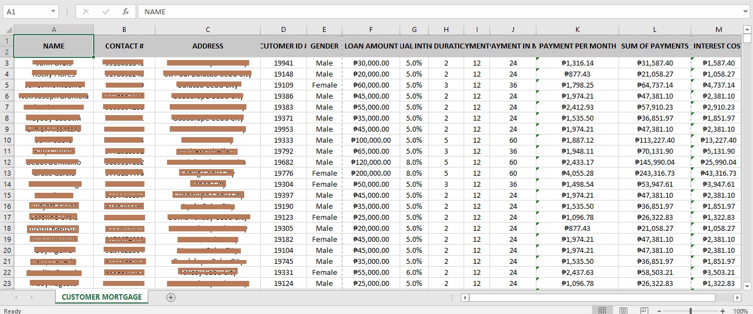Open the CUSTOMER MORTGAGE sheet tab
Image resolution: width=753 pixels, height=314 pixels.
click(x=101, y=297)
